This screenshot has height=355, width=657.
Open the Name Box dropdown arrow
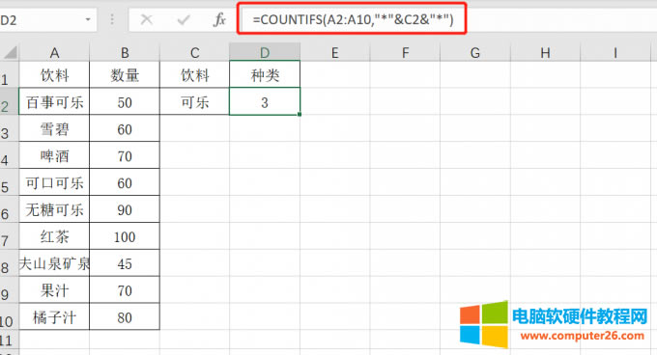click(88, 19)
